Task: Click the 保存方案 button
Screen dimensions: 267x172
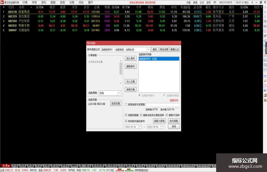Action: (131, 90)
